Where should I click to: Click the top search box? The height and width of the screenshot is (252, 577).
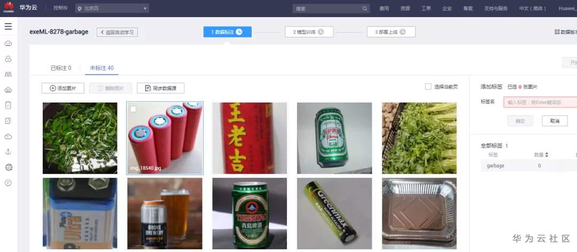[x=331, y=9]
